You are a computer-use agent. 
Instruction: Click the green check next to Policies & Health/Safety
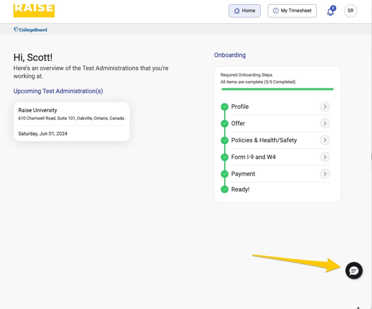click(x=225, y=140)
